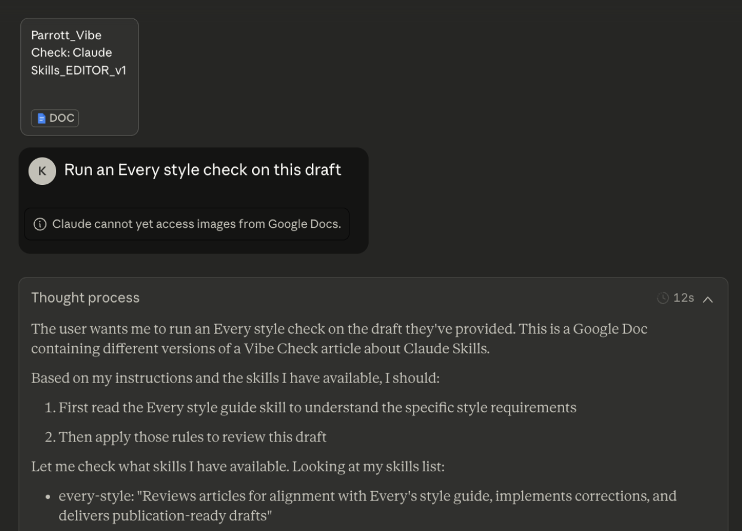742x531 pixels.
Task: Click the DOC file type badge label
Action: coord(62,118)
